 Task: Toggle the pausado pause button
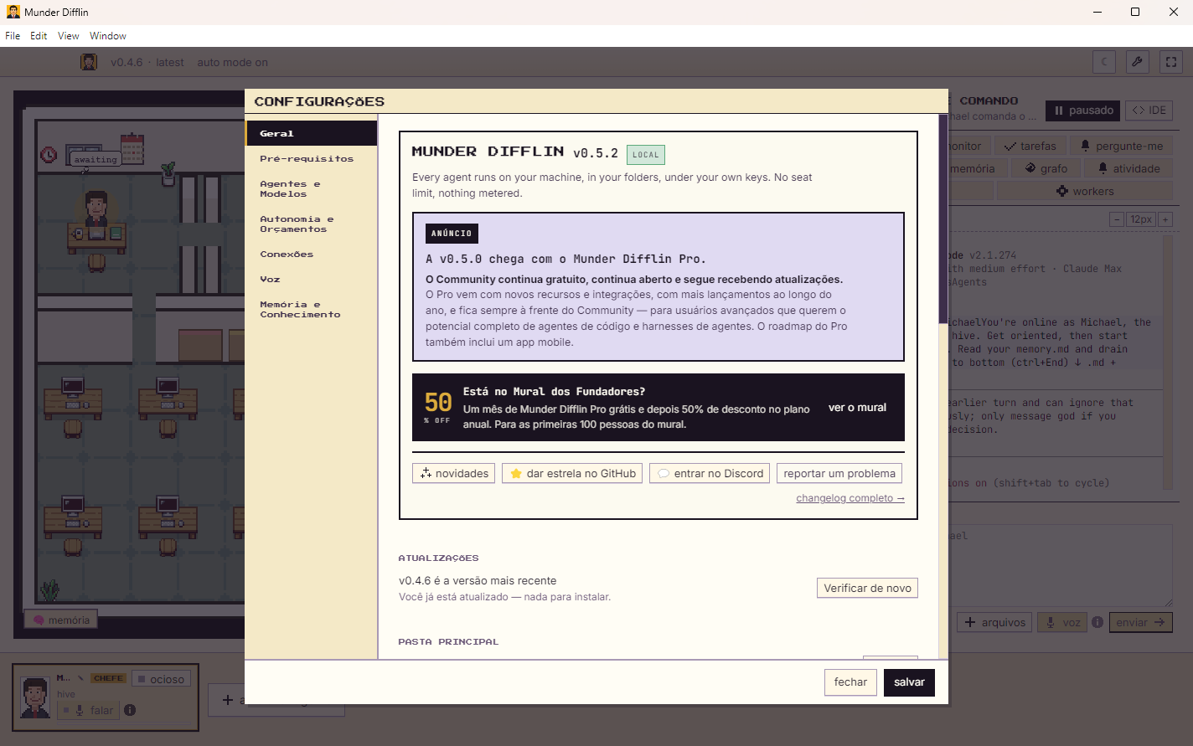[1082, 110]
